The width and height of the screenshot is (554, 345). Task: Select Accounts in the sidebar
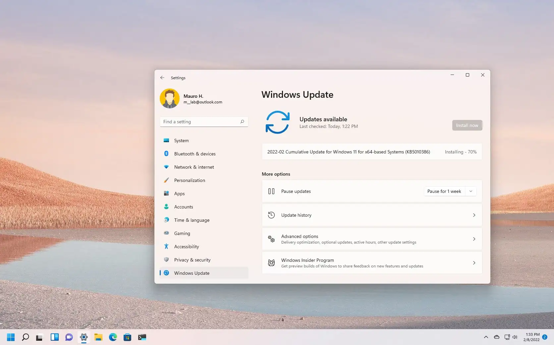[x=204, y=207]
